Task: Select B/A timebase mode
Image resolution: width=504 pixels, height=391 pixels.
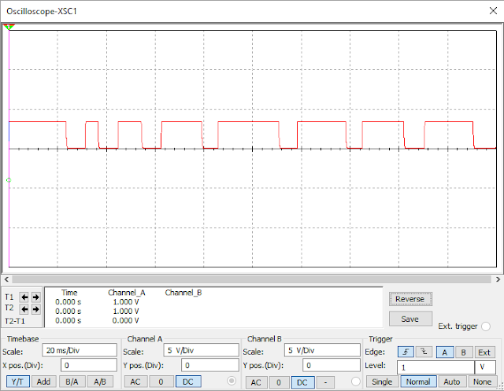Action: click(72, 382)
